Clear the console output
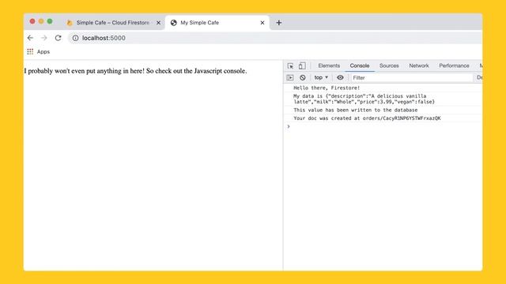 (302, 77)
